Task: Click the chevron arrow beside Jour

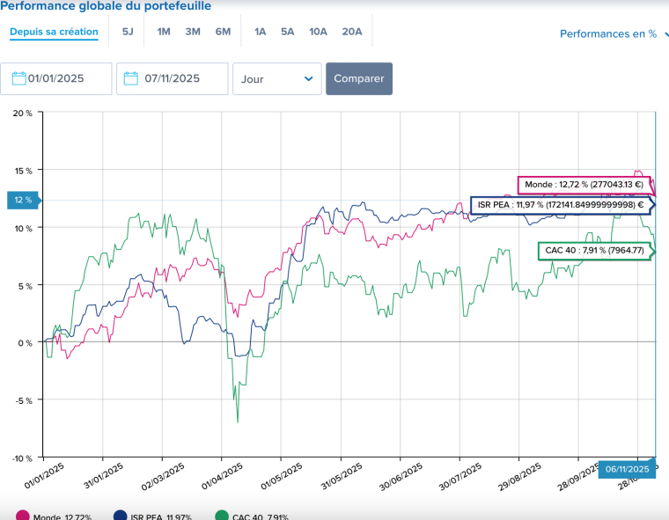Action: 308,78
